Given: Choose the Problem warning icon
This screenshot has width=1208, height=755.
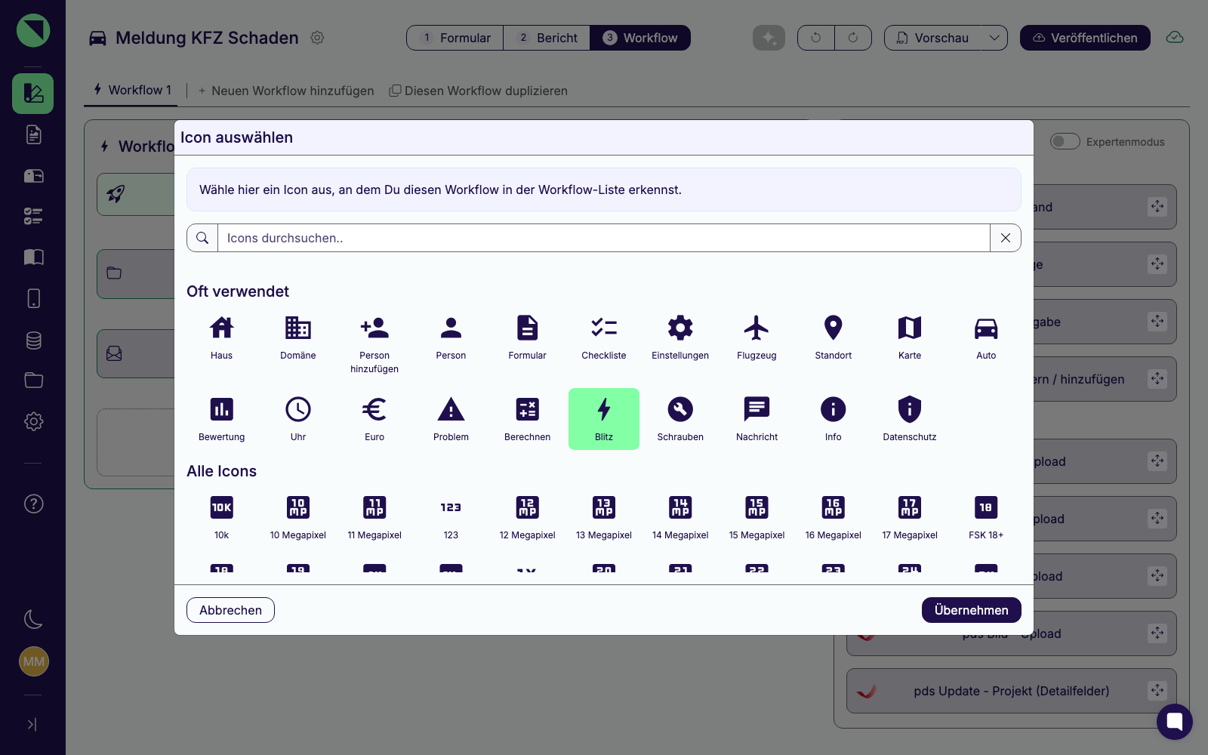Looking at the screenshot, I should pyautogui.click(x=451, y=419).
